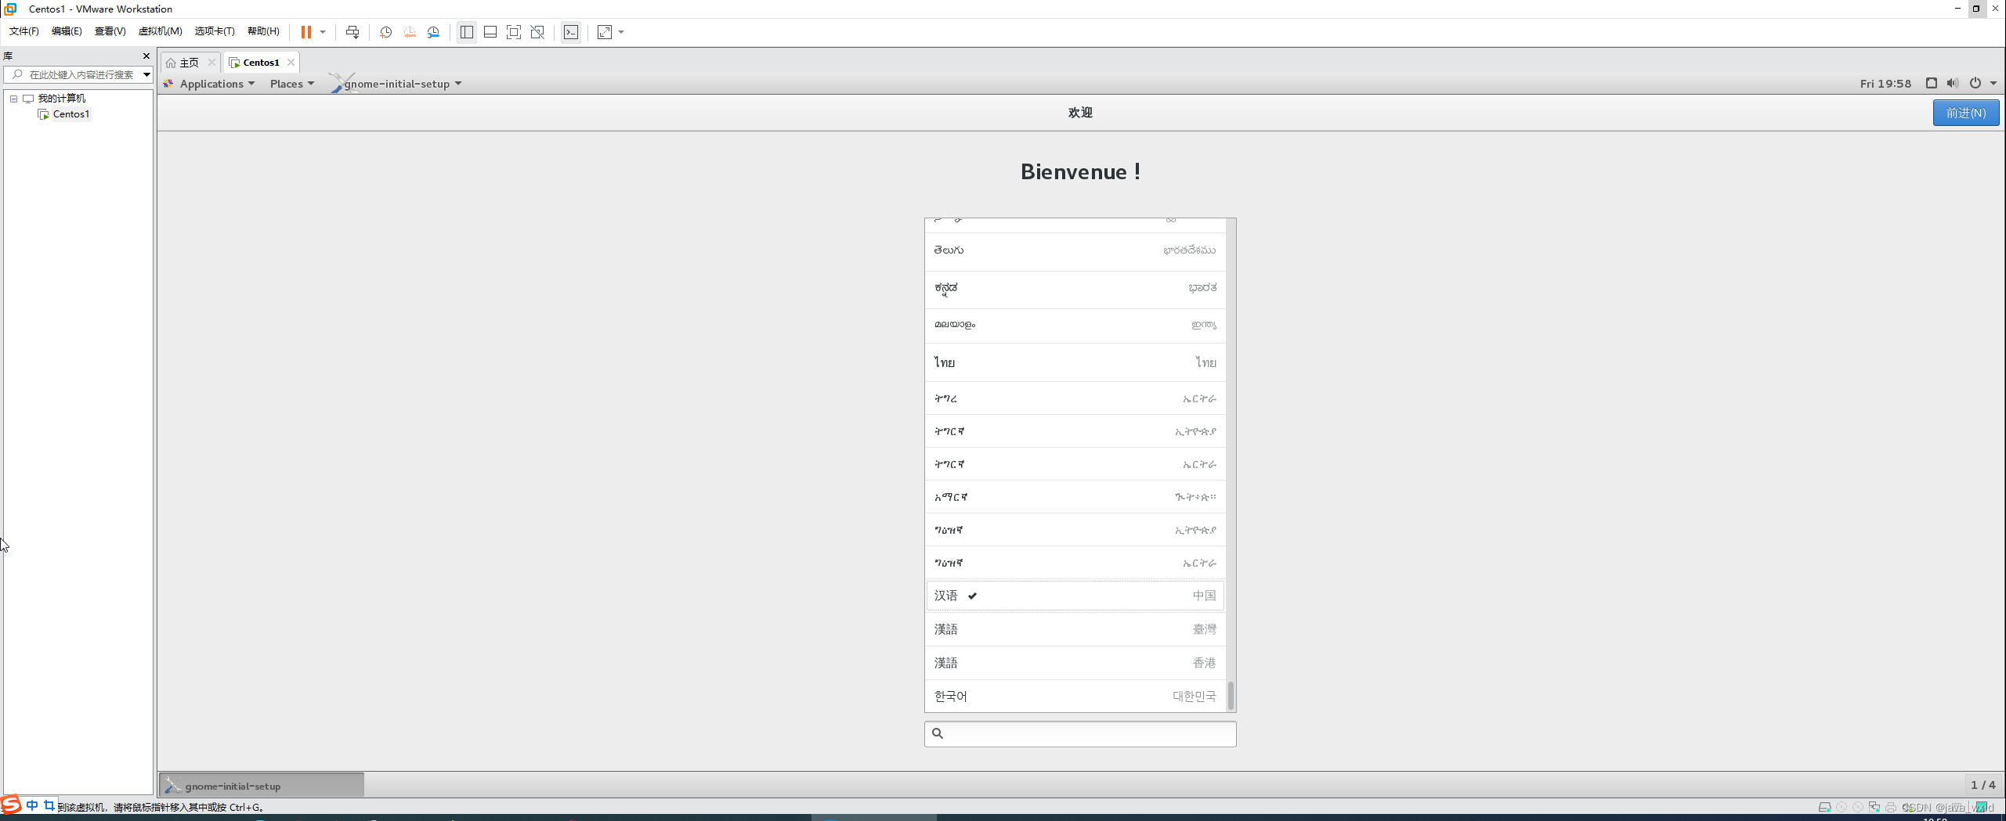The width and height of the screenshot is (2006, 821).
Task: Close the 库 library panel
Action: point(146,56)
